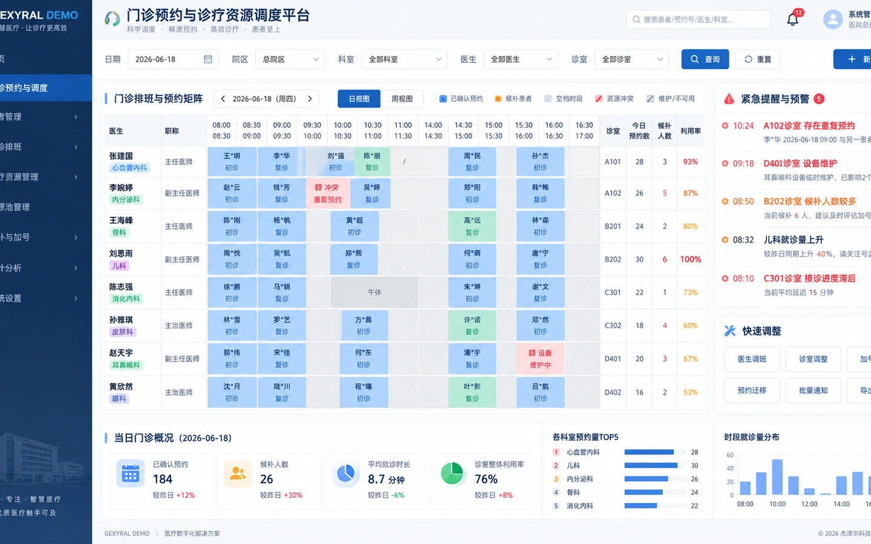Viewport: 871px width, 544px height.
Task: Click the 资源冲突 red legend swatch
Action: [598, 99]
